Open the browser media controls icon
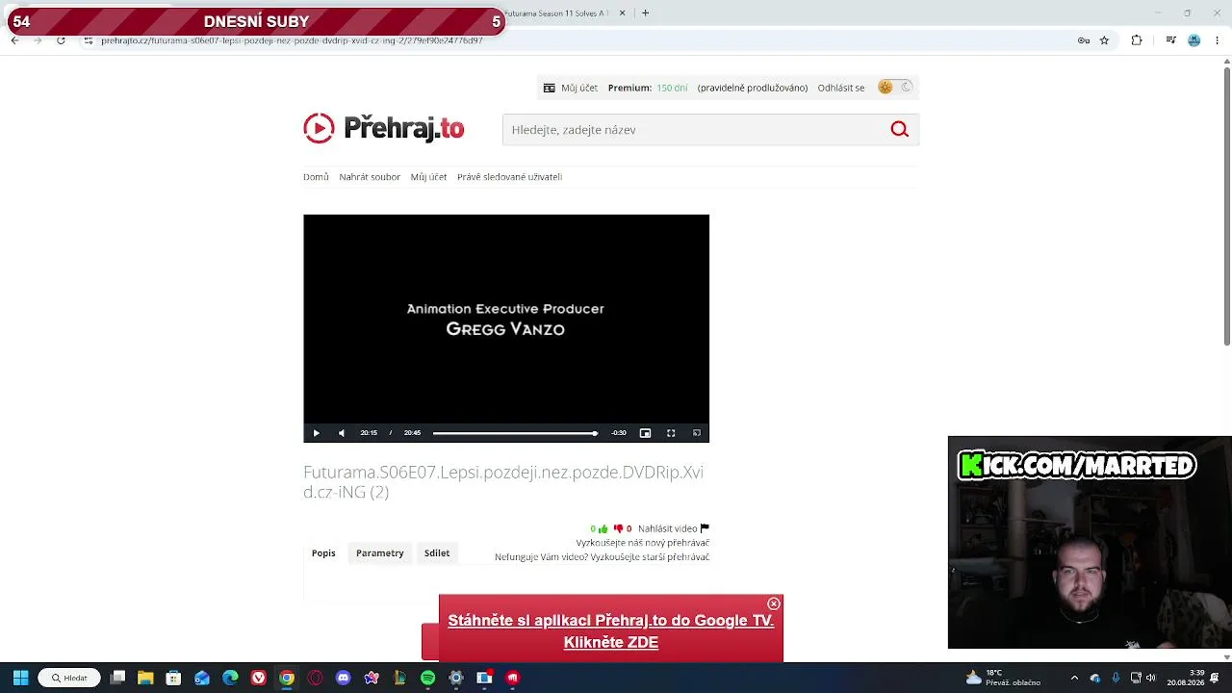 [1170, 40]
